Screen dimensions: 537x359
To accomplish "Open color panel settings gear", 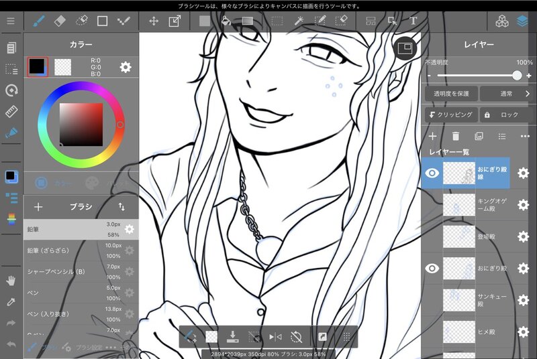I will pyautogui.click(x=126, y=67).
